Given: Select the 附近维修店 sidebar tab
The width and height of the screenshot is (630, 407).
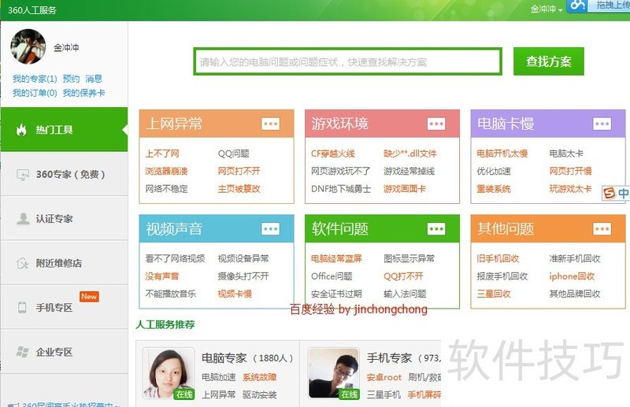Looking at the screenshot, I should pos(65,263).
